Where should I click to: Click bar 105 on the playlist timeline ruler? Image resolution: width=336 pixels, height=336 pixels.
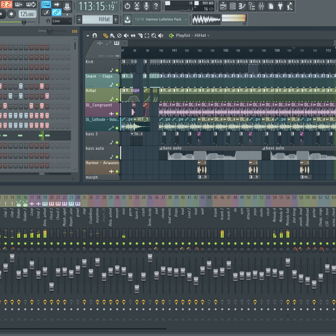(226, 50)
